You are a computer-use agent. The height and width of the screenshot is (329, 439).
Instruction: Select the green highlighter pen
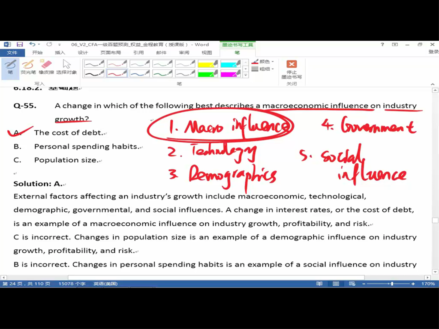pyautogui.click(x=208, y=73)
